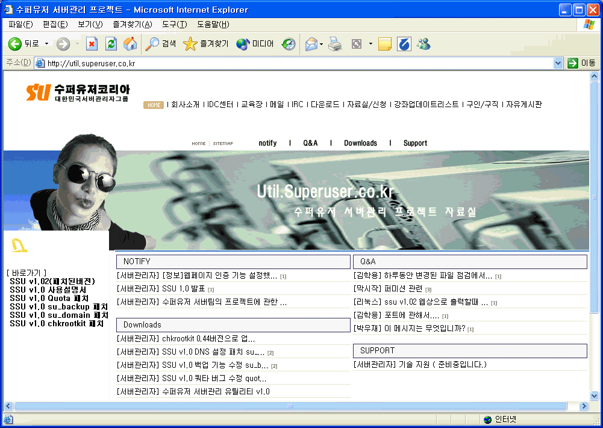Open the IDC센터 navigation link
Image resolution: width=603 pixels, height=428 pixels.
(x=220, y=104)
